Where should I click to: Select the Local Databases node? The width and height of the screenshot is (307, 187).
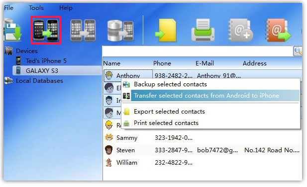pos(39,81)
